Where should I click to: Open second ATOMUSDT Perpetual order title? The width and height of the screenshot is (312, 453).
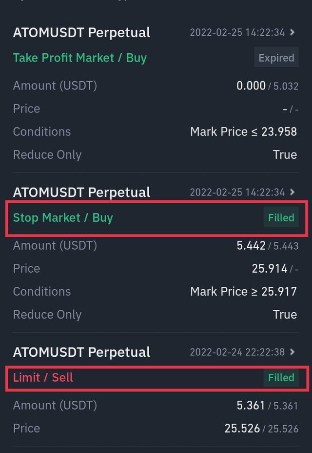tap(81, 192)
